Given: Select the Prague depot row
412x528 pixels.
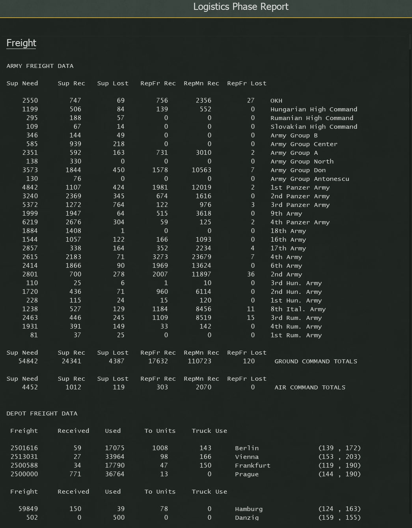Looking at the screenshot, I should click(x=247, y=474).
